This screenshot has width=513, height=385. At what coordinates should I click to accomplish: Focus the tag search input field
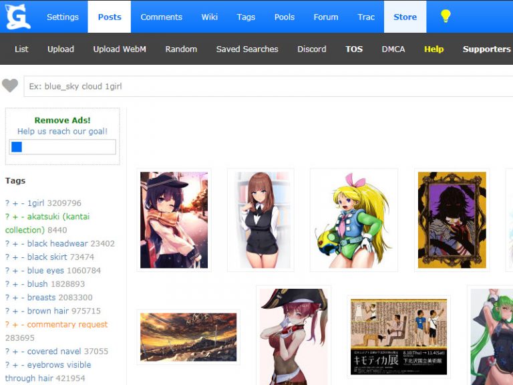269,86
